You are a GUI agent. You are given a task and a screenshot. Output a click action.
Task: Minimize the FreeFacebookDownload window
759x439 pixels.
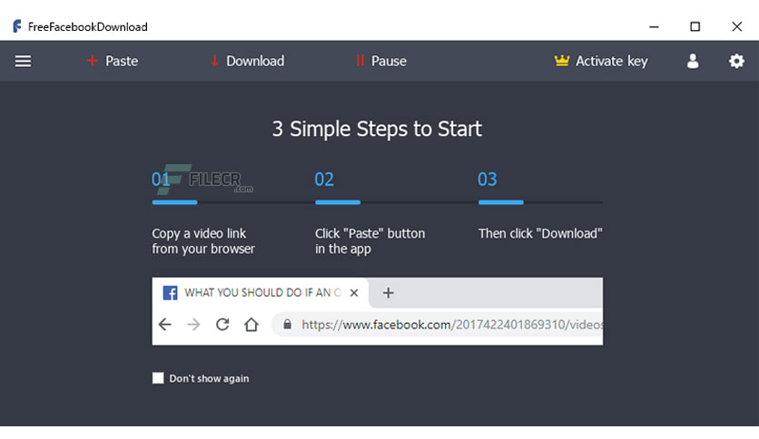(x=654, y=26)
